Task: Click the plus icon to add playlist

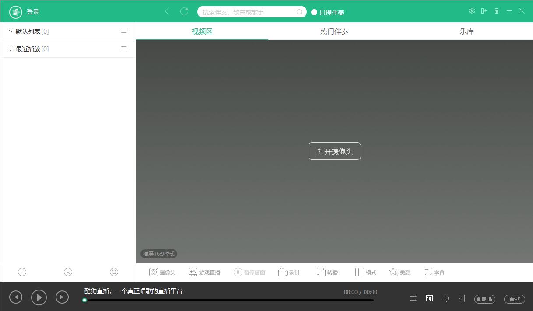Action: point(22,272)
